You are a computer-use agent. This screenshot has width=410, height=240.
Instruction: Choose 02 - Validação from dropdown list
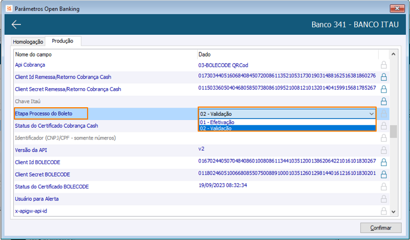tap(287, 128)
